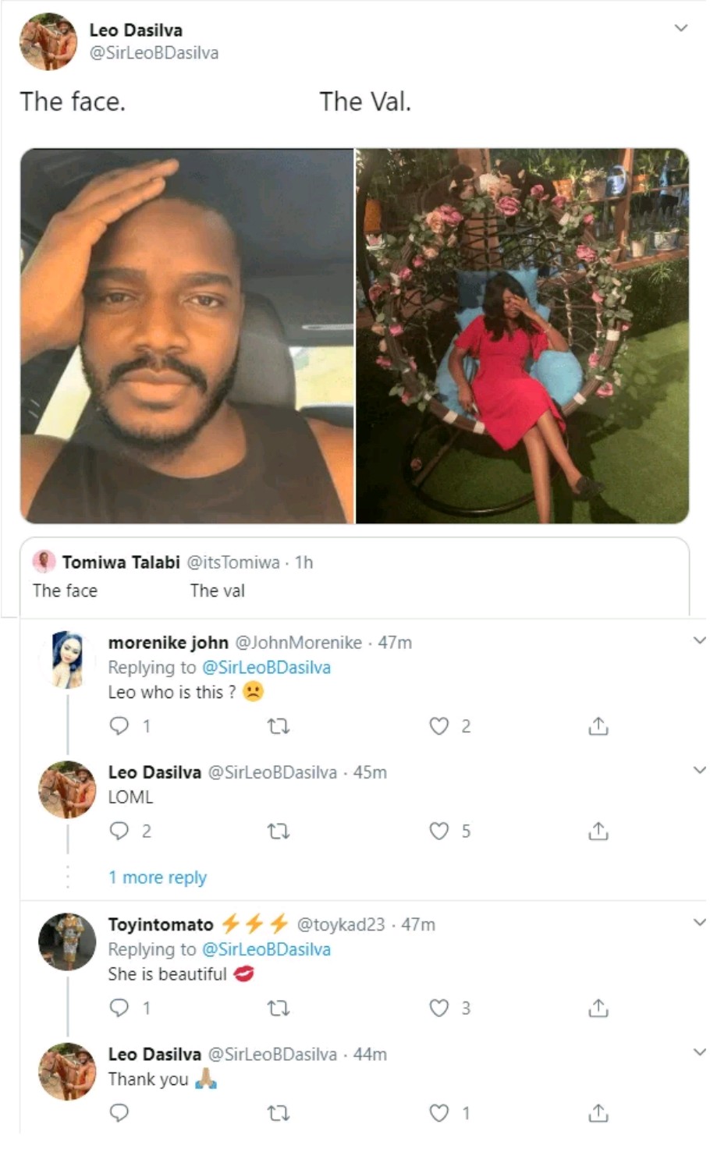
Task: Open the main tweet's options chevron
Action: [x=681, y=28]
